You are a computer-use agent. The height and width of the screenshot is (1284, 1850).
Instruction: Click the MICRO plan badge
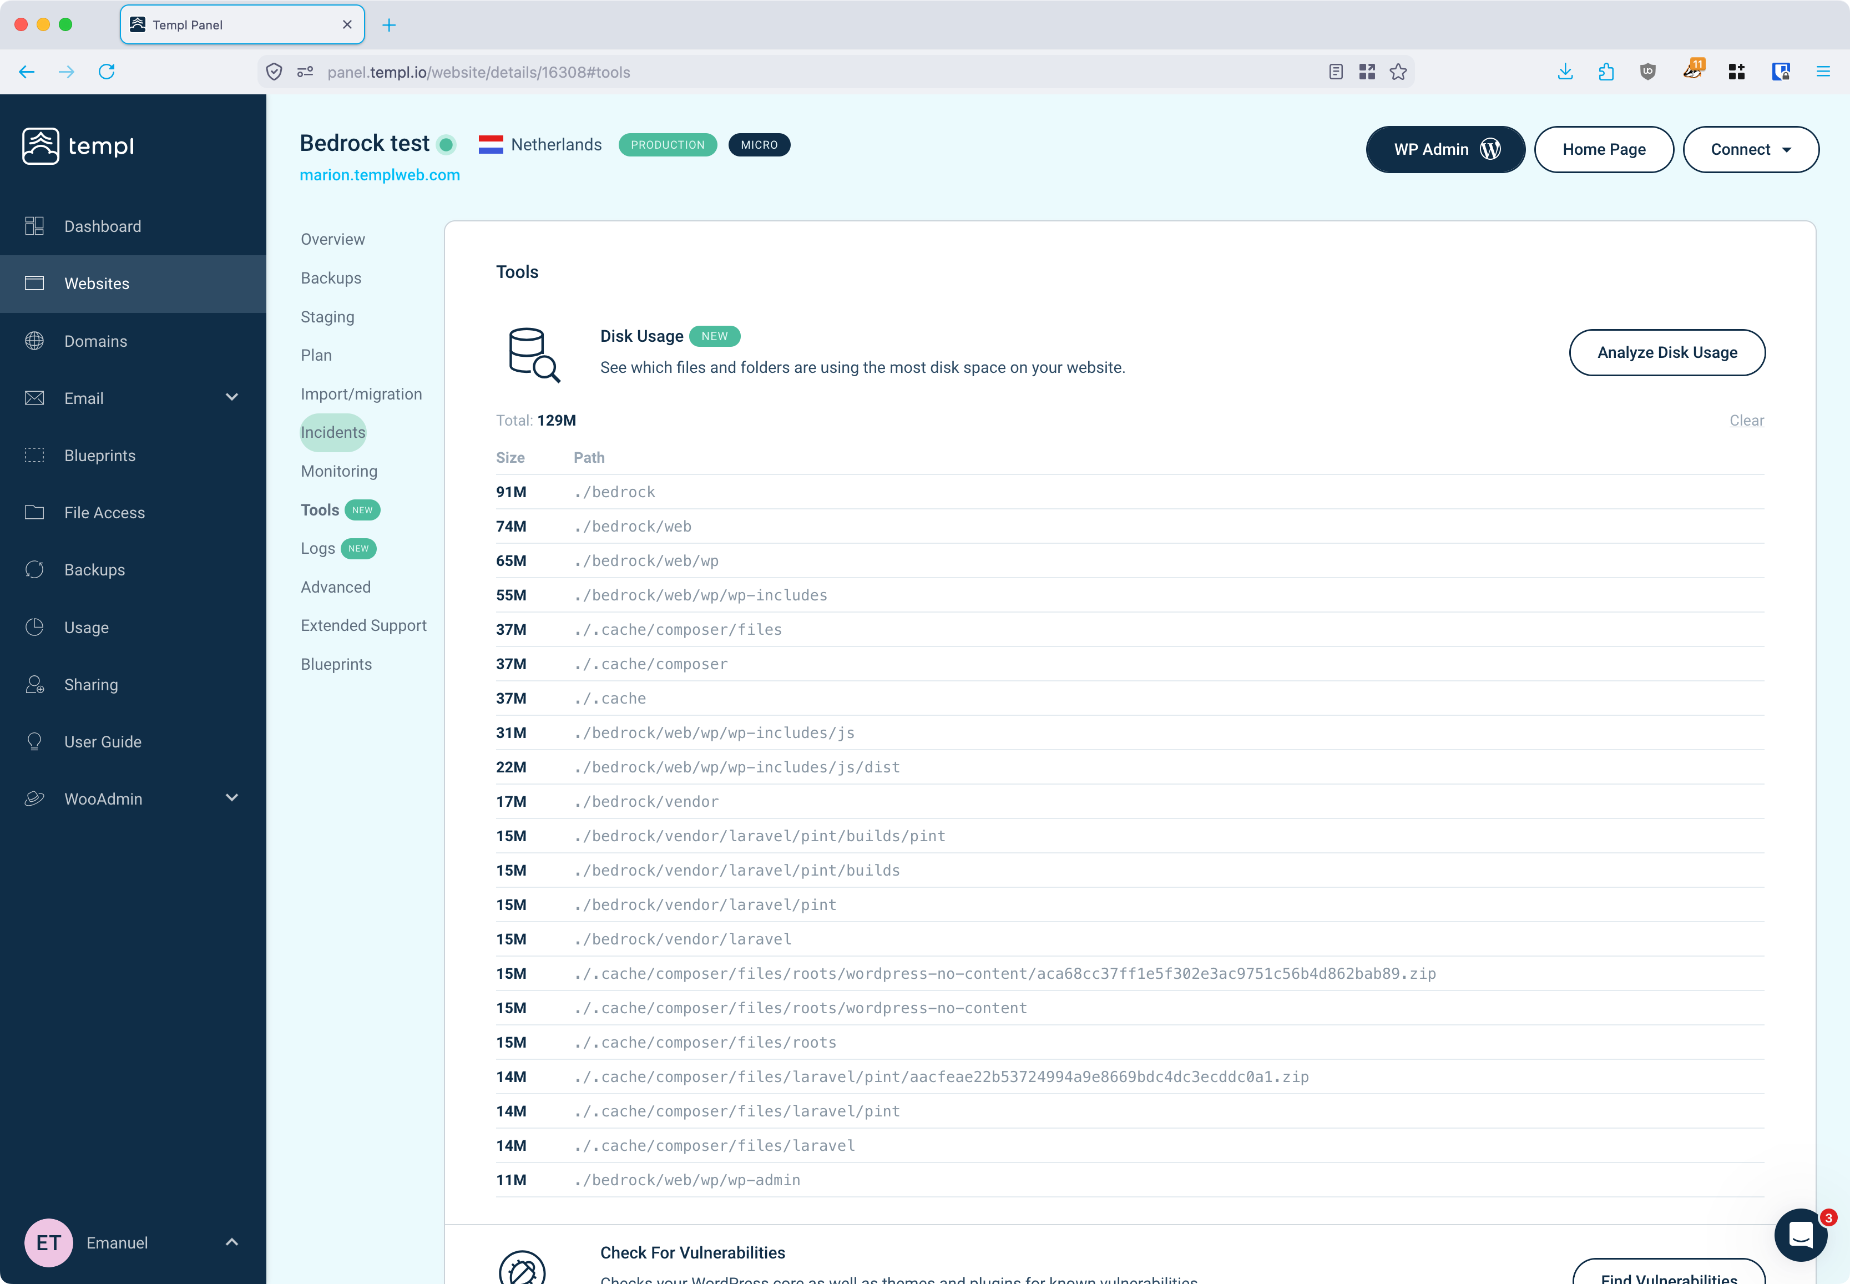[x=759, y=145]
